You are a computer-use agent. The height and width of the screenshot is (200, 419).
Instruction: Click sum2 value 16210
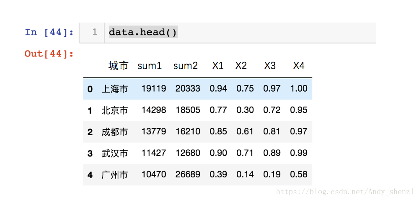tap(188, 131)
